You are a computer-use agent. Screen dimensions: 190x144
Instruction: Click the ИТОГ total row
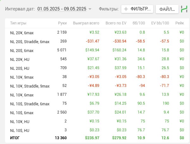click(97, 138)
